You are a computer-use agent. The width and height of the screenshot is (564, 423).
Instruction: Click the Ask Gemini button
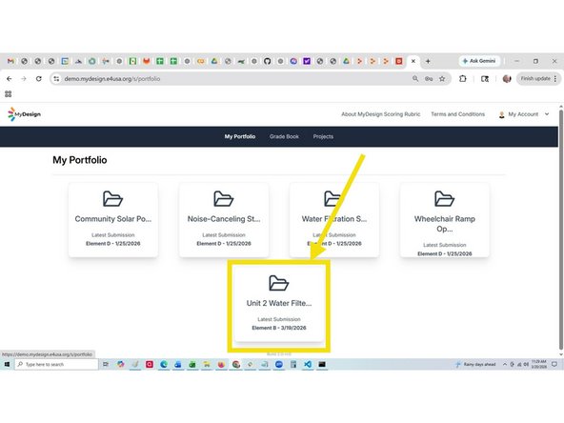[x=479, y=61]
